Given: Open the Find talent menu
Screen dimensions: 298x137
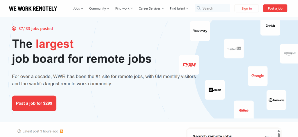Looking at the screenshot, I should click(x=179, y=8).
